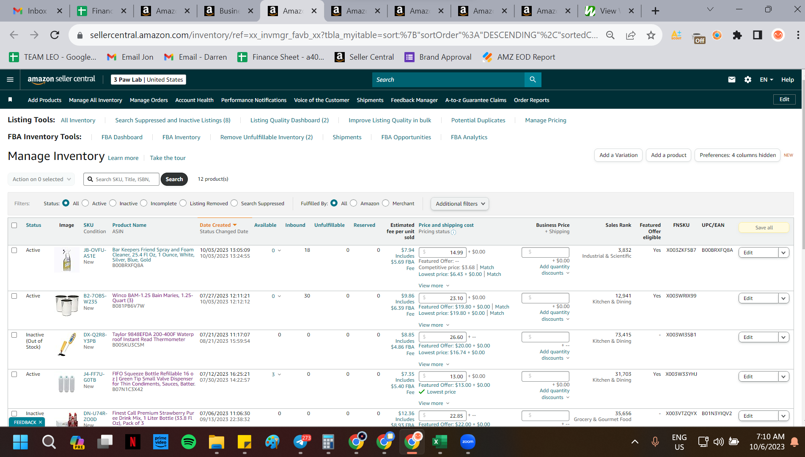Choose the Inactive status filter radio
This screenshot has width=805, height=457.
pos(113,203)
